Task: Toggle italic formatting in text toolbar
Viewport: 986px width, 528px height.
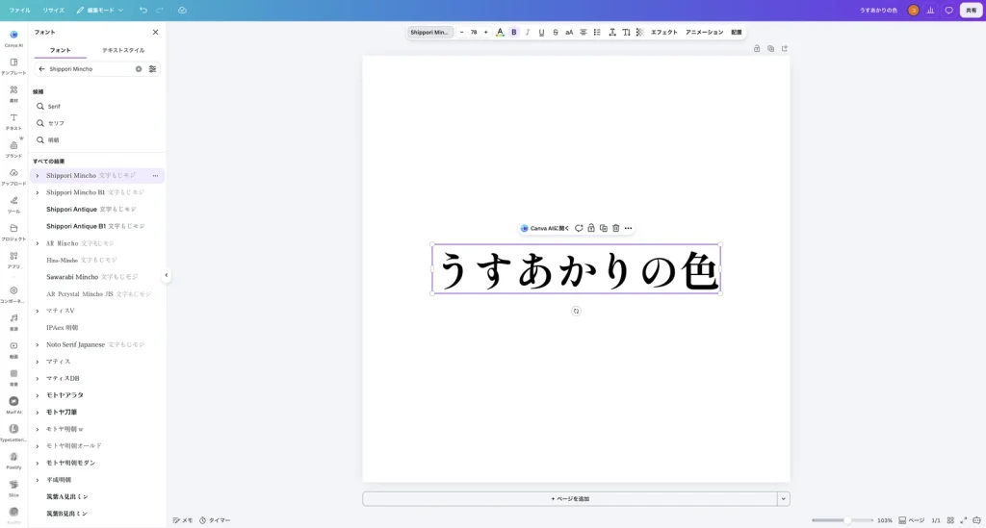Action: click(528, 32)
